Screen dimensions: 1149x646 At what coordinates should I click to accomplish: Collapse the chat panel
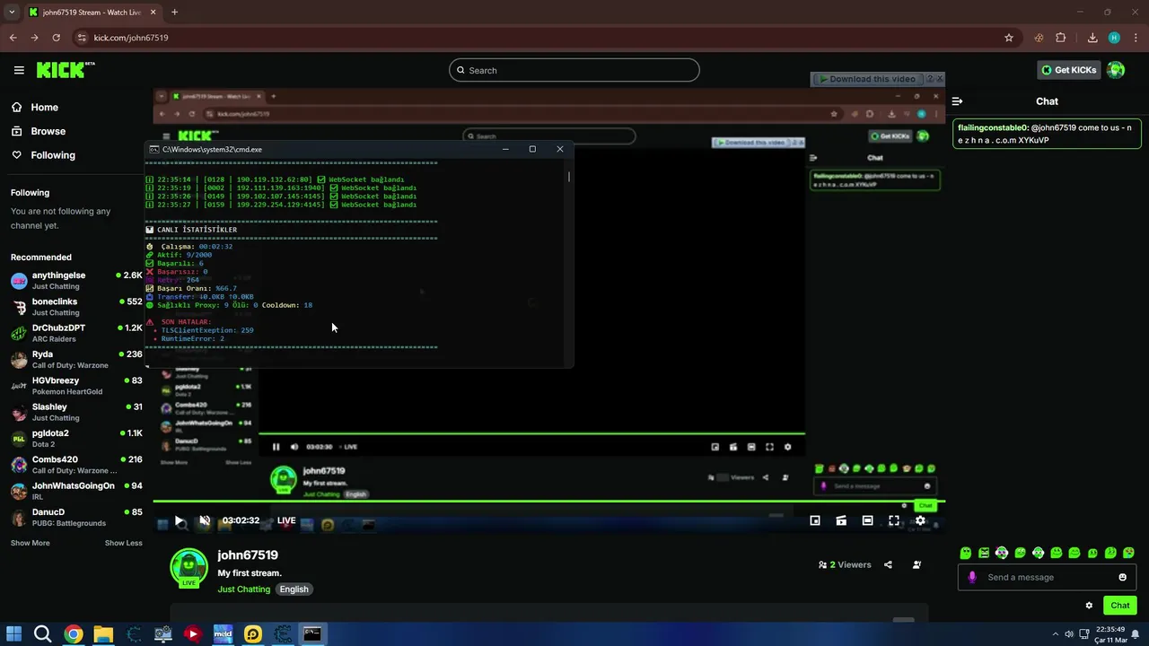click(x=957, y=101)
